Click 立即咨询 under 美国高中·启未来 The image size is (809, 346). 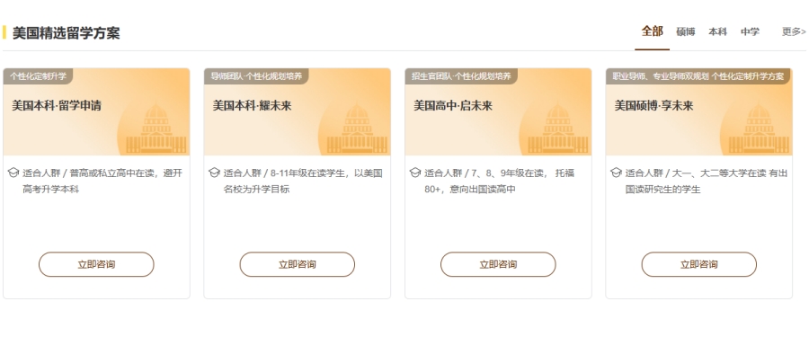click(498, 264)
